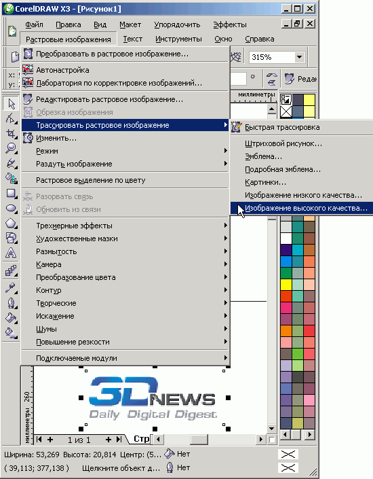
Task: Click the vertical scrollbar down arrow
Action: (271, 428)
